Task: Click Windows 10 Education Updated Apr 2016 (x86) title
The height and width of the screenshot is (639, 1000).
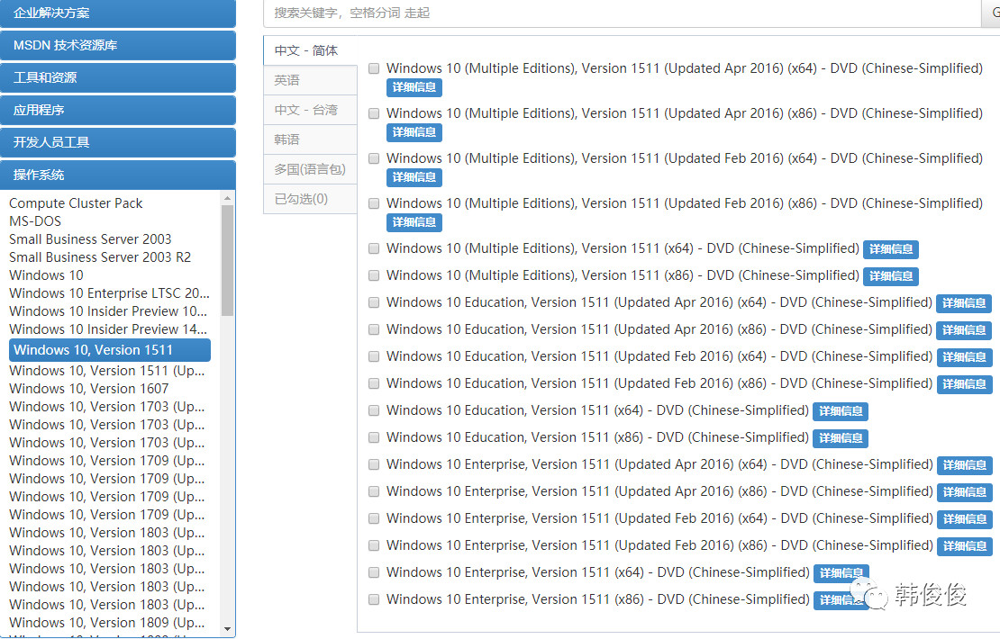Action: click(x=659, y=329)
